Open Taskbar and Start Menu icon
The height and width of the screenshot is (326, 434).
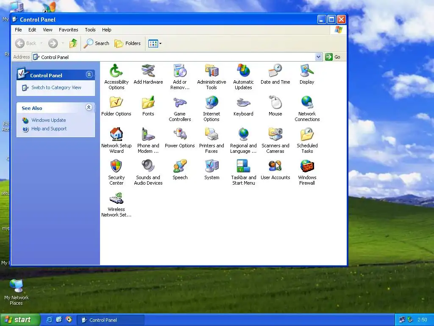[x=243, y=172]
